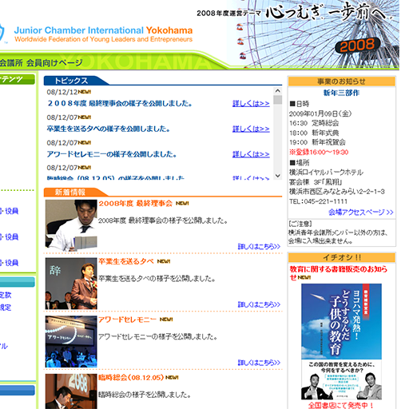The image size is (409, 409).
Task: Open the 会場アクセスページ link
Action: coord(361,212)
